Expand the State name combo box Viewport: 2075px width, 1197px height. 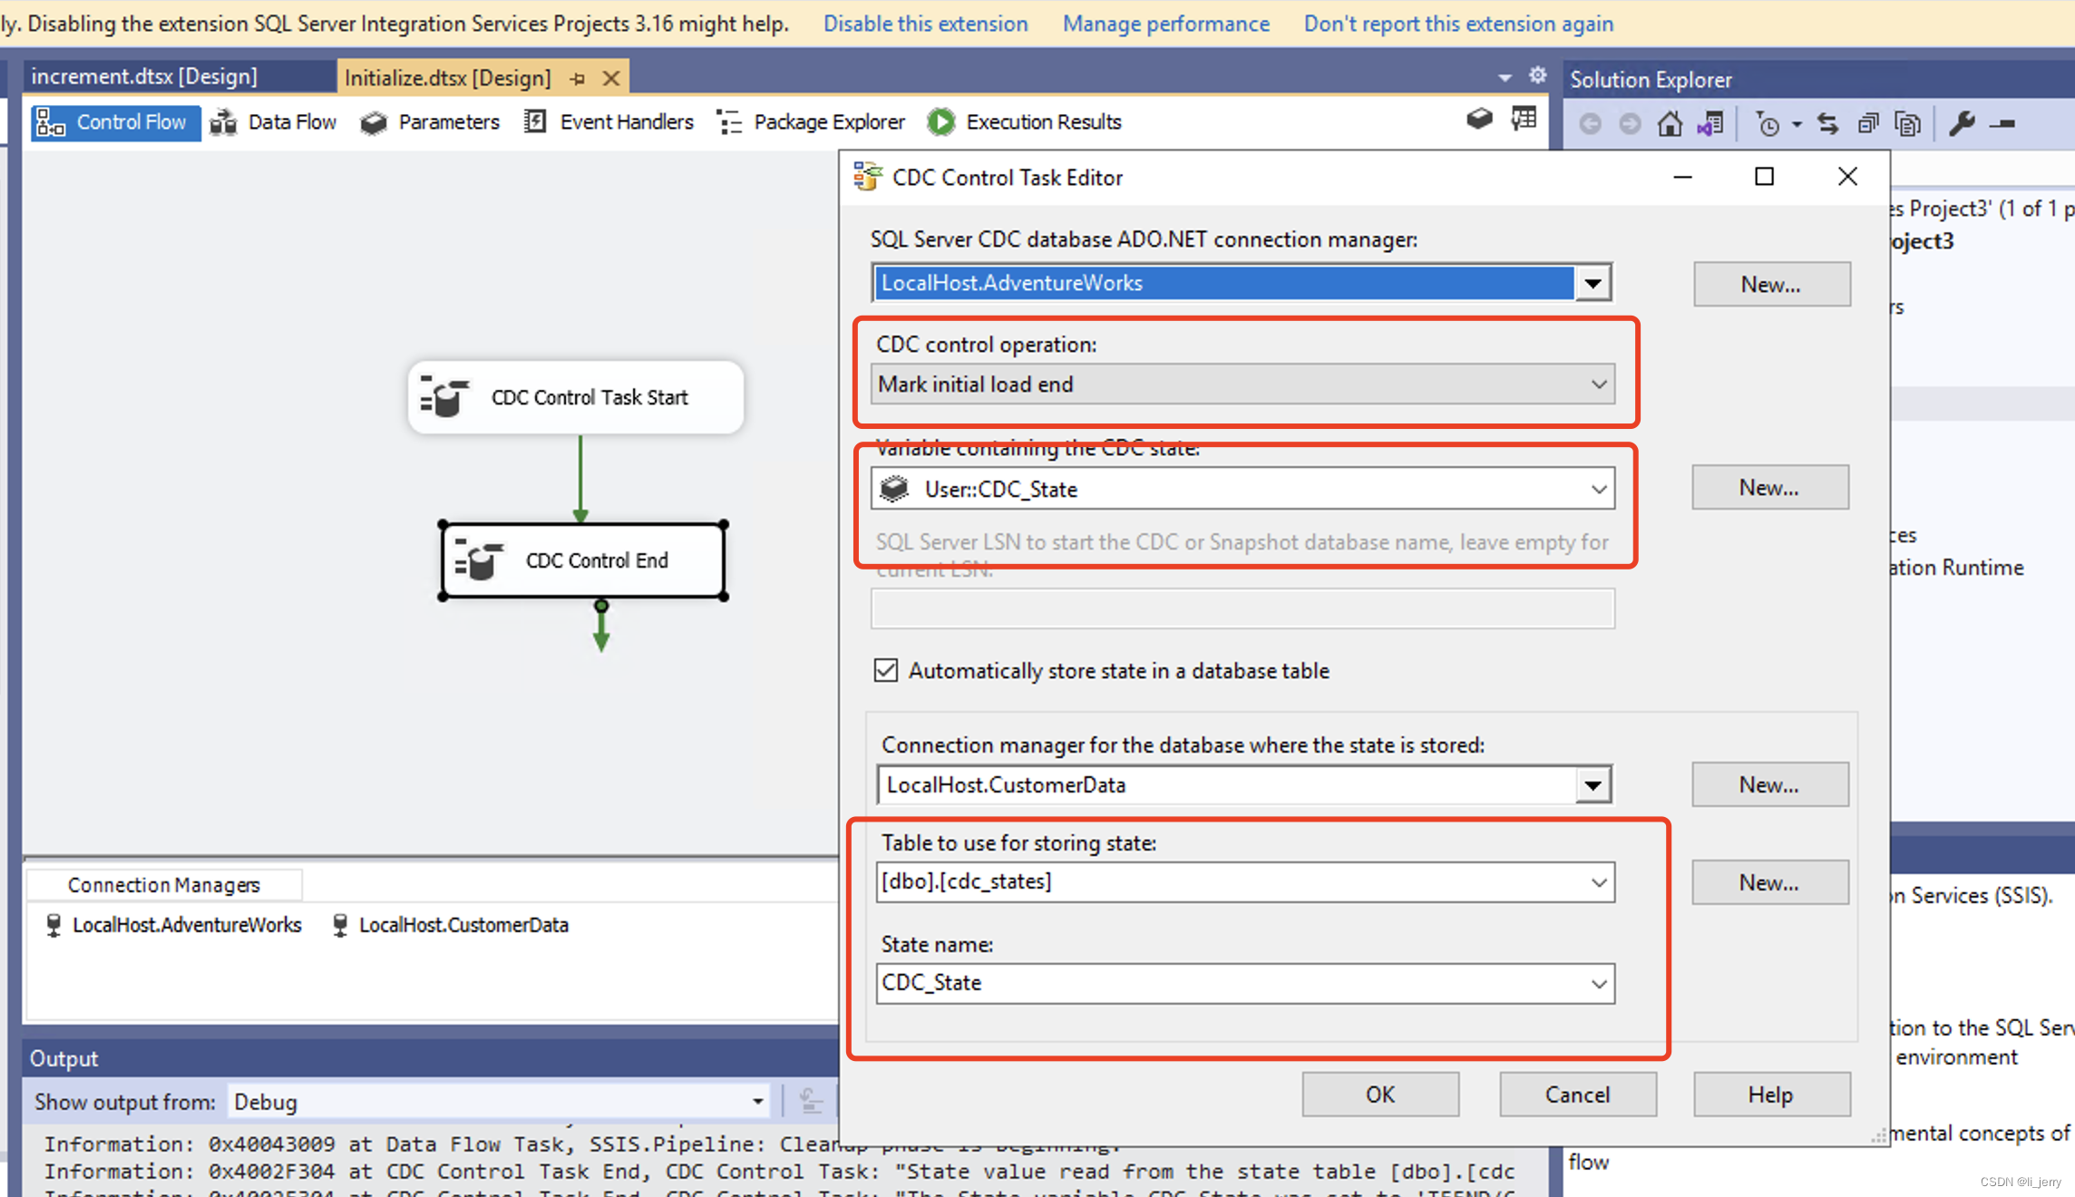1598,984
